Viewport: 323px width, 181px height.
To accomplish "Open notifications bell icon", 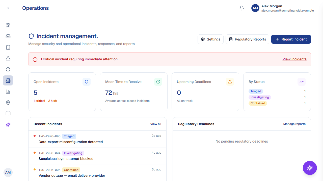I will (242, 8).
